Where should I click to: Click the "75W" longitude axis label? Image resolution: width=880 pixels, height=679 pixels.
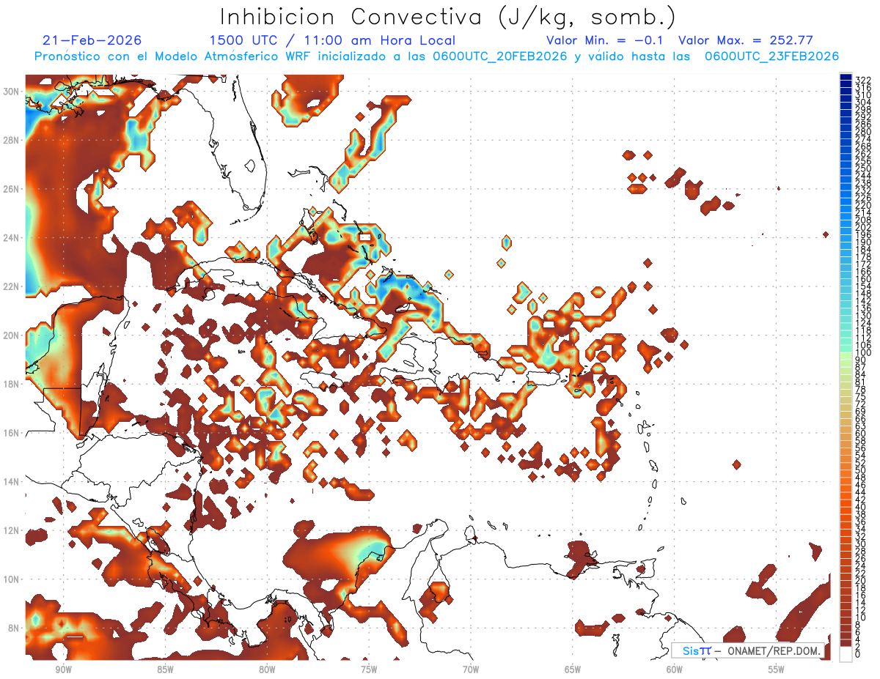tap(369, 669)
